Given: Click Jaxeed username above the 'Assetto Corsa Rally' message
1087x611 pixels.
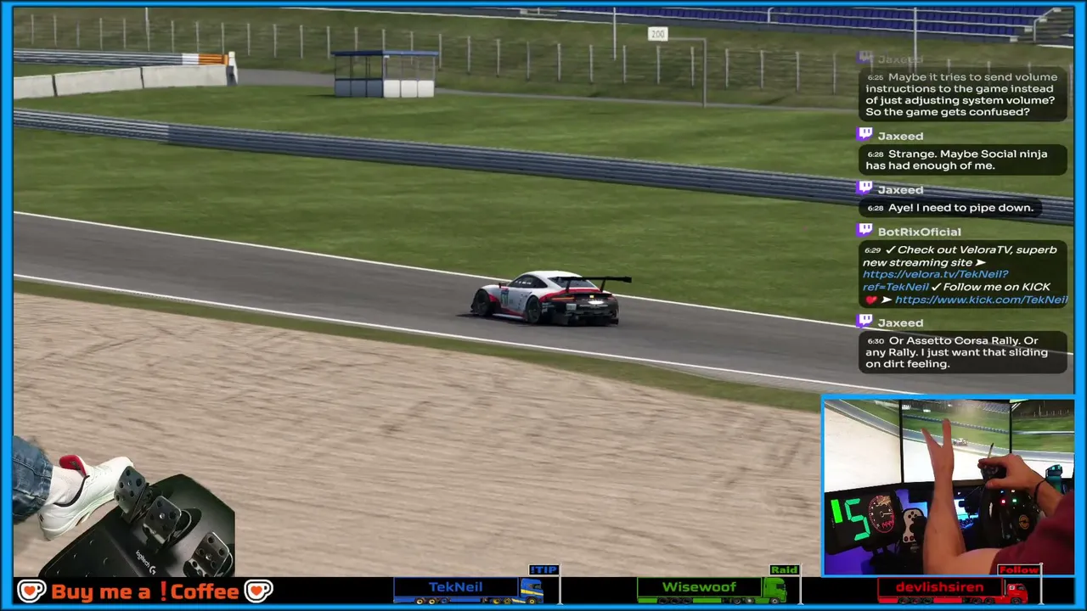Looking at the screenshot, I should pos(900,323).
